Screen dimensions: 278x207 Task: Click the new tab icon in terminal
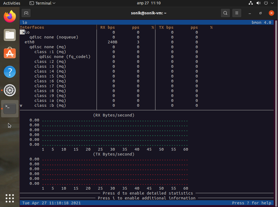click(26, 13)
